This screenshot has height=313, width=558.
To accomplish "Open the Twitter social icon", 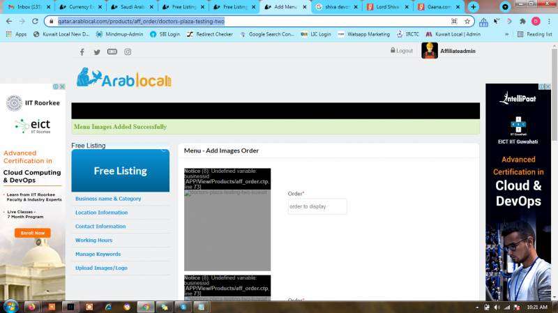I will [x=97, y=52].
